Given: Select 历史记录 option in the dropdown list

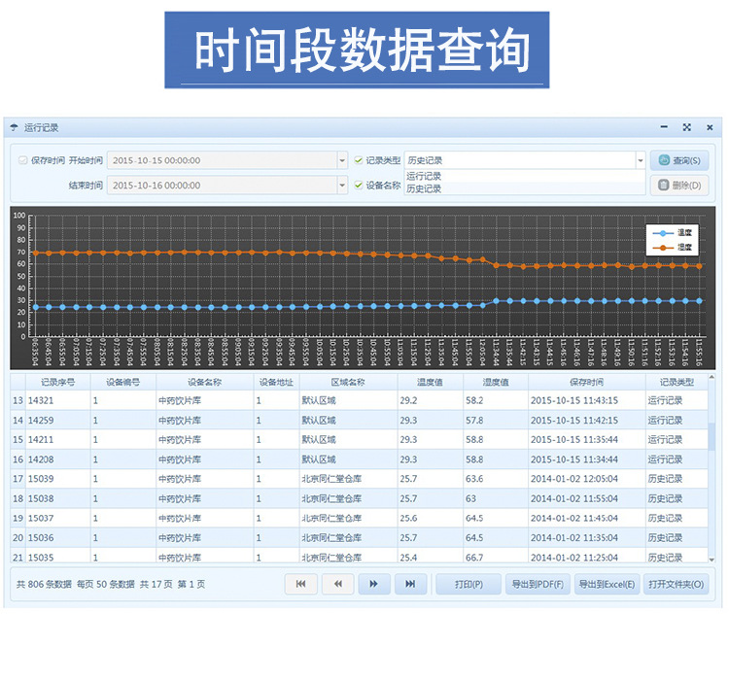Looking at the screenshot, I should (424, 188).
